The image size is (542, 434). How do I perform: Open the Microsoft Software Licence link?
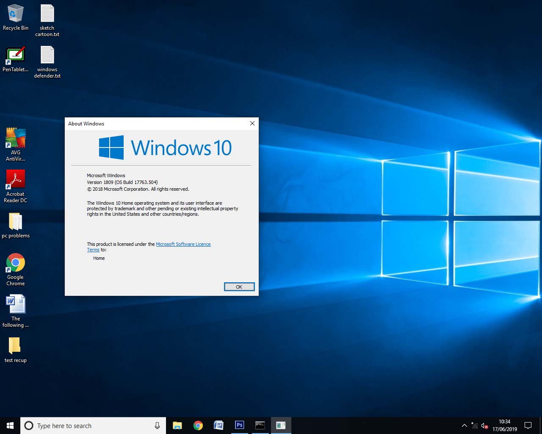point(183,244)
